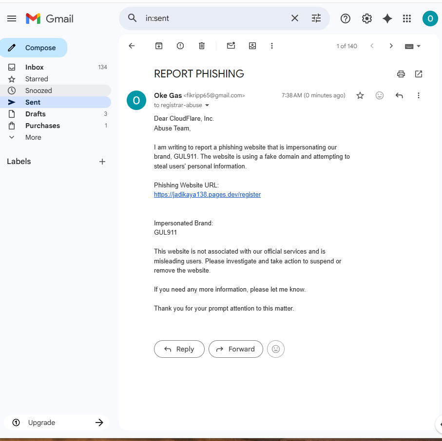Star this message
Viewport: 442px width, 441px height.
click(x=360, y=95)
